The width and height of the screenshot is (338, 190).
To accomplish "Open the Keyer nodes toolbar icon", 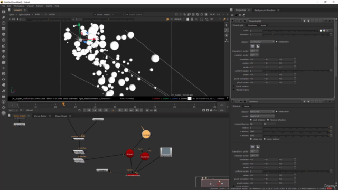I will pos(4,46).
